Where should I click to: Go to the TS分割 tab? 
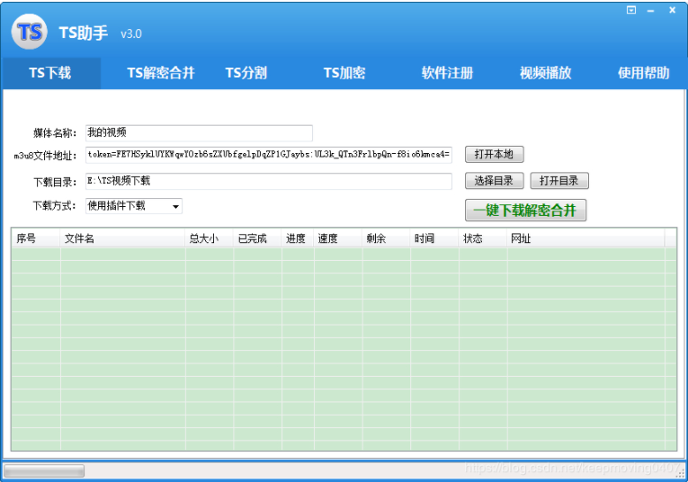[246, 73]
